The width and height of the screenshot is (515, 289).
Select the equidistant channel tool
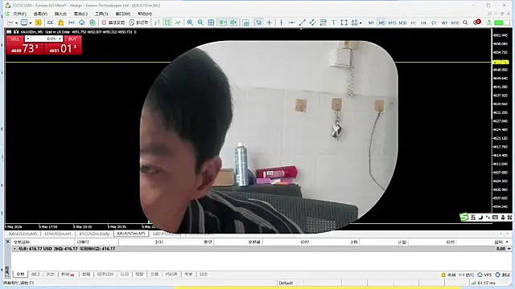(x=313, y=22)
